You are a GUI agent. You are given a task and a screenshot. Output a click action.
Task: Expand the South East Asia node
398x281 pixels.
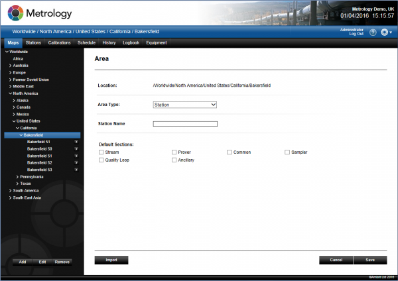pyautogui.click(x=11, y=197)
